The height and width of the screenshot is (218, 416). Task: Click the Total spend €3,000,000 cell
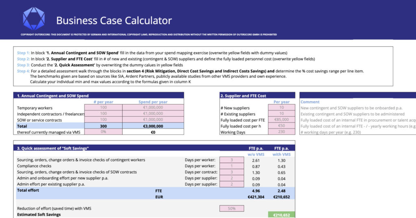[x=153, y=126]
